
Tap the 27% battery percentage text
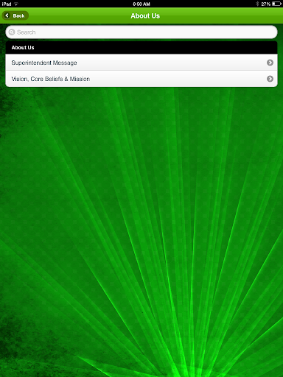(x=266, y=4)
